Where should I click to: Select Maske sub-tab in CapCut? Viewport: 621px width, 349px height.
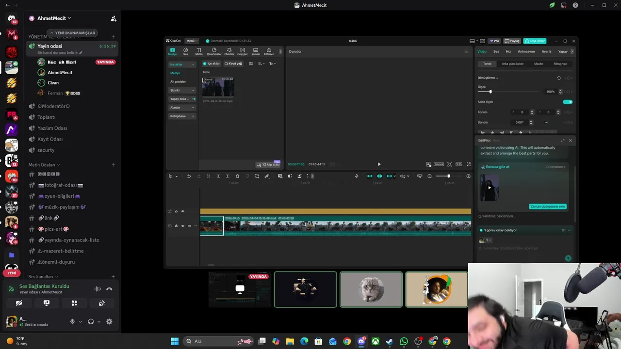coord(539,63)
